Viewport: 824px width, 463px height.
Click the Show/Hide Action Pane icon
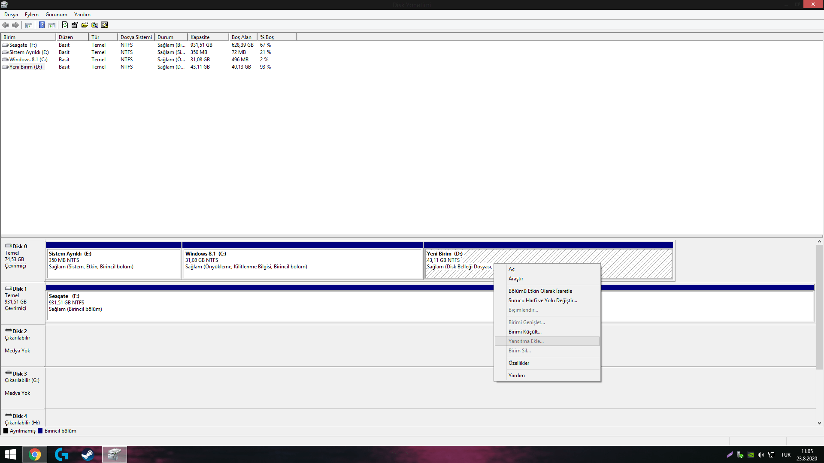(x=52, y=25)
